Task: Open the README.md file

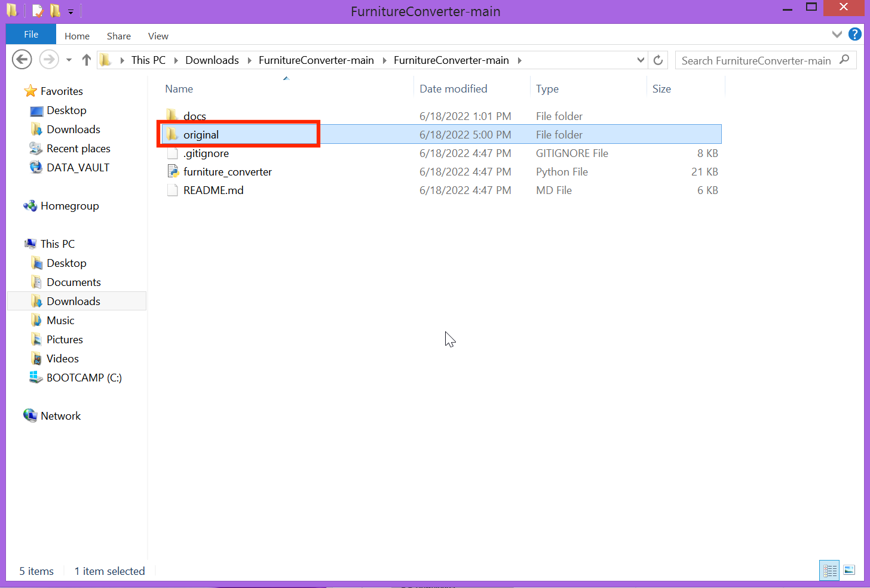Action: pyautogui.click(x=213, y=190)
